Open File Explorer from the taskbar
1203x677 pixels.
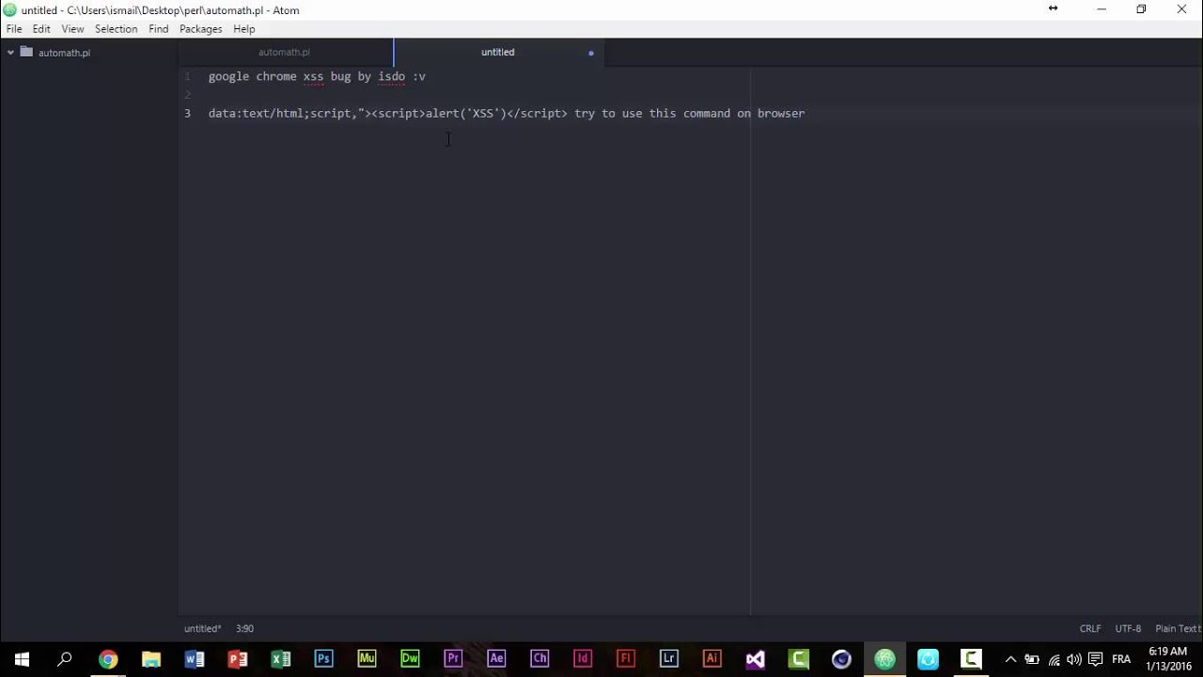(x=151, y=659)
